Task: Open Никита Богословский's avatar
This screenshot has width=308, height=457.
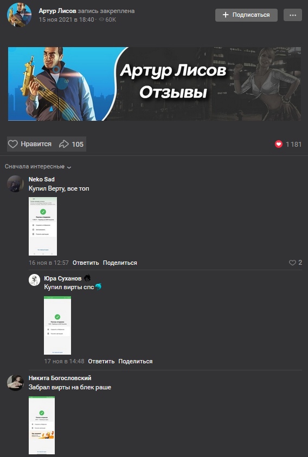Action: [15, 382]
